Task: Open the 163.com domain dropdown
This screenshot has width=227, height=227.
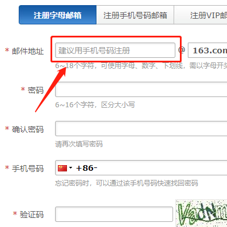Action: tap(208, 51)
